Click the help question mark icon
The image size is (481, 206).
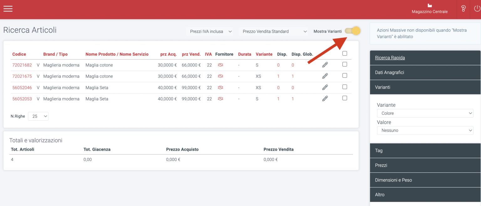click(463, 9)
